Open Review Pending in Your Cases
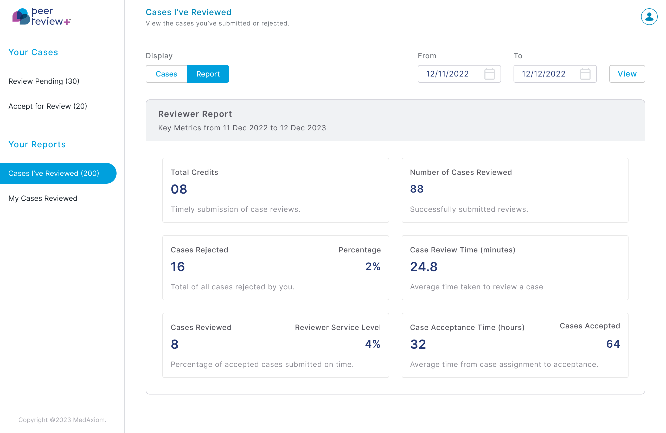Viewport: 666px width, 433px height. pos(44,81)
